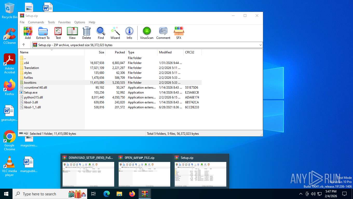Run VirusScan toolbar icon
Viewport: 353px width, 199px height.
pos(147,33)
